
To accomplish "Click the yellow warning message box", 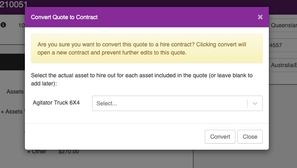I will click(147, 48).
